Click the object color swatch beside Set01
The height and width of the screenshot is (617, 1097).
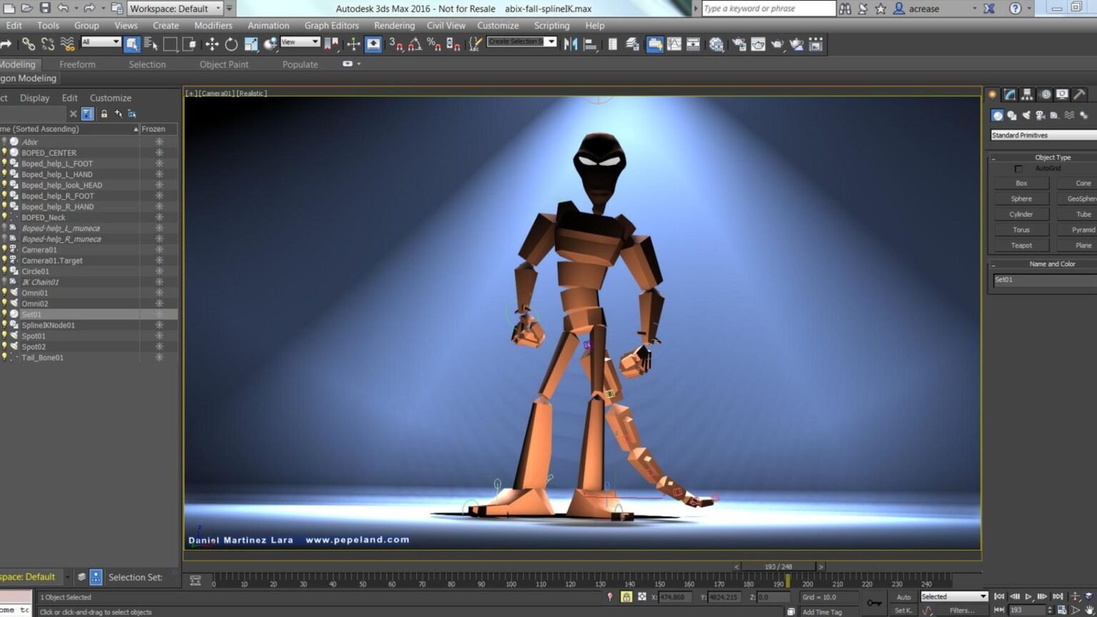[x=14, y=314]
